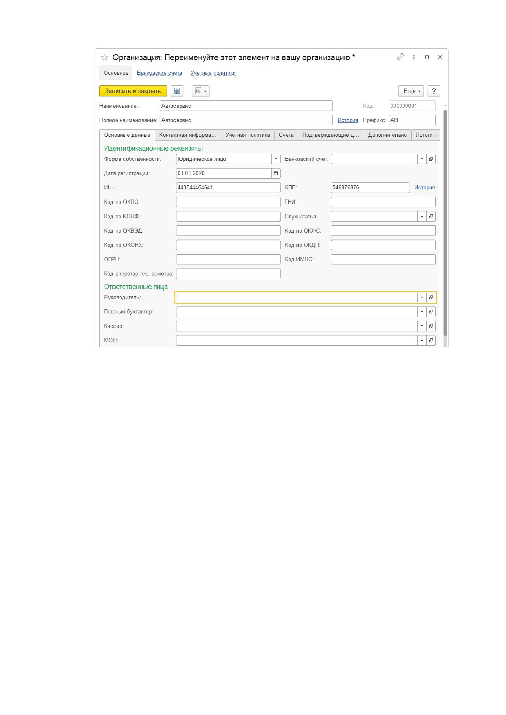Click the Полное наименование input field
Image resolution: width=506 pixels, height=715 pixels.
pos(242,120)
